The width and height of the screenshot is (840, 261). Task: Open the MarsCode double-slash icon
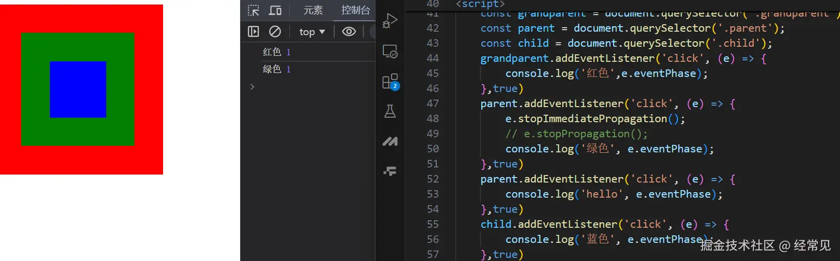pyautogui.click(x=390, y=142)
